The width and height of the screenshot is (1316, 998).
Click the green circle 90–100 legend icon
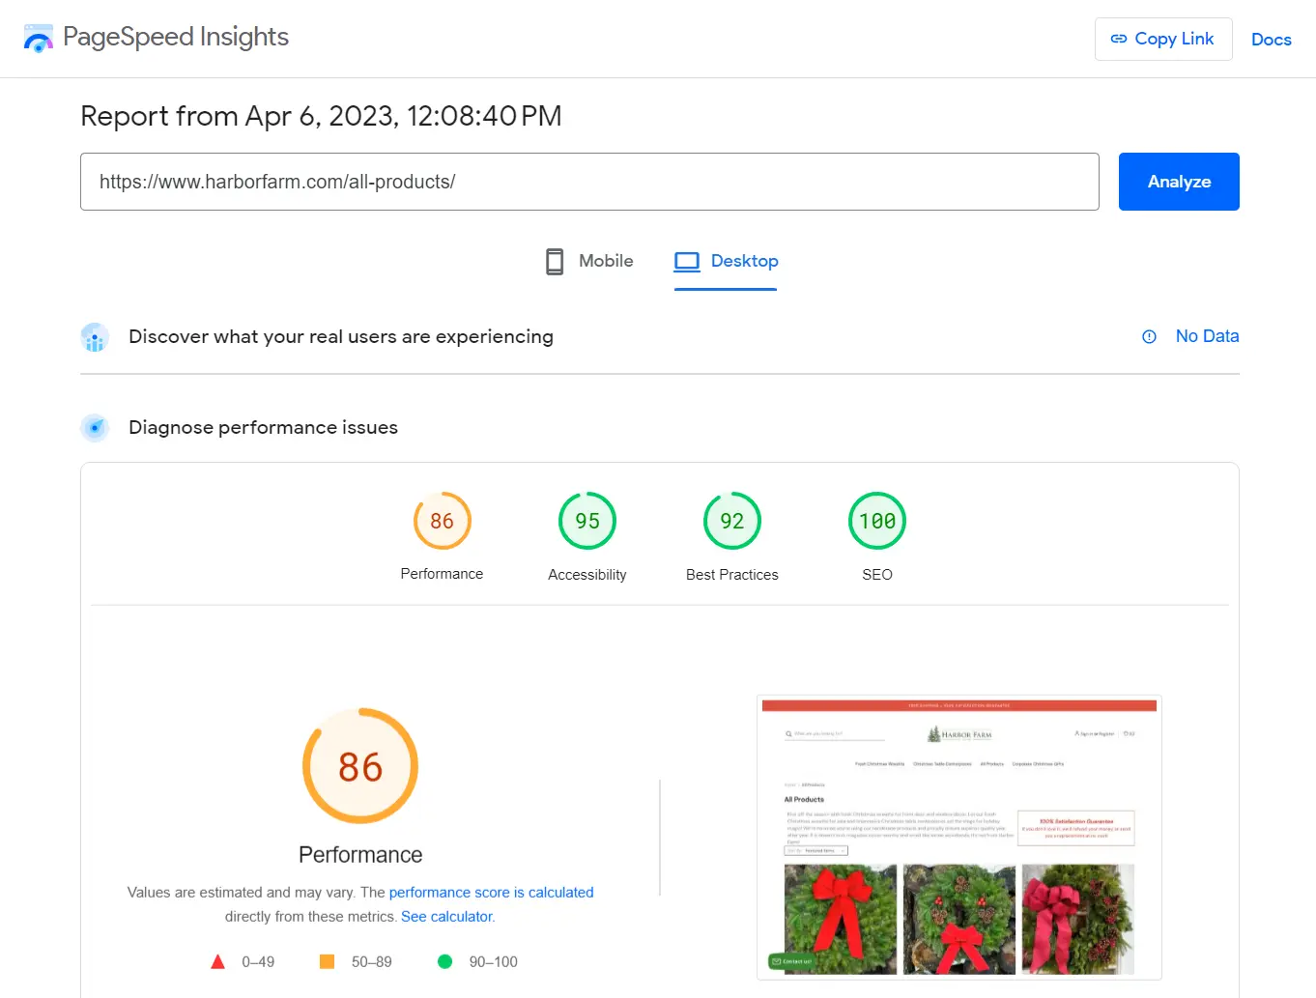coord(445,961)
